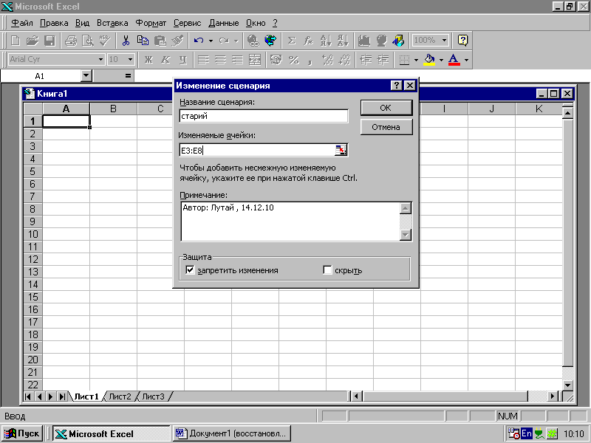Open the Пуск start menu
This screenshot has height=443, width=591.
click(22, 433)
